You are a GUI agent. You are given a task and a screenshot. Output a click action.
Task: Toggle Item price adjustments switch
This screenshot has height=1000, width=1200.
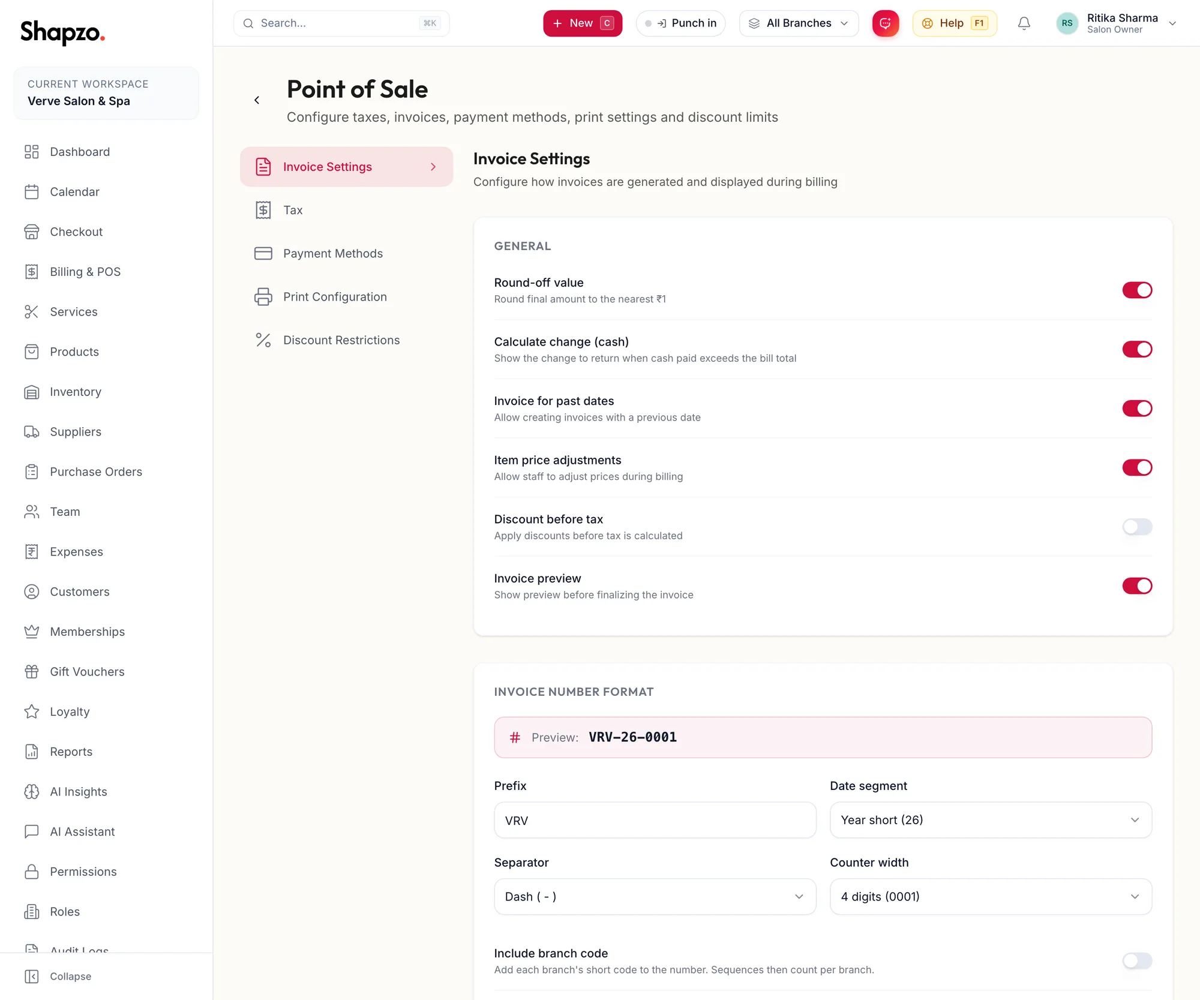coord(1137,468)
